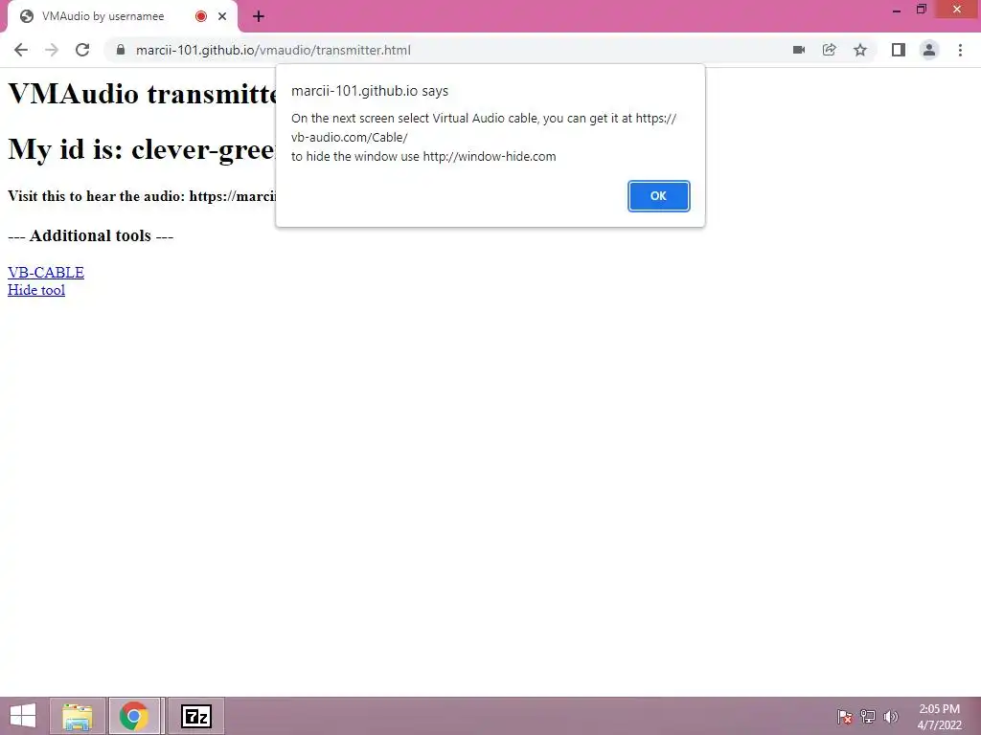The image size is (981, 735).
Task: Click the Chrome taskbar icon
Action: tap(134, 716)
